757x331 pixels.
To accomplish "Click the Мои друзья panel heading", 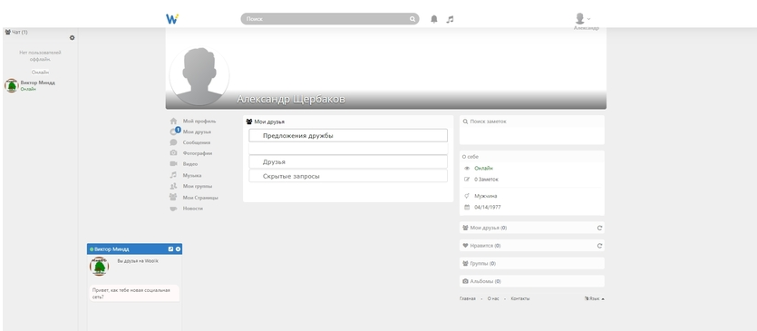I will point(265,122).
